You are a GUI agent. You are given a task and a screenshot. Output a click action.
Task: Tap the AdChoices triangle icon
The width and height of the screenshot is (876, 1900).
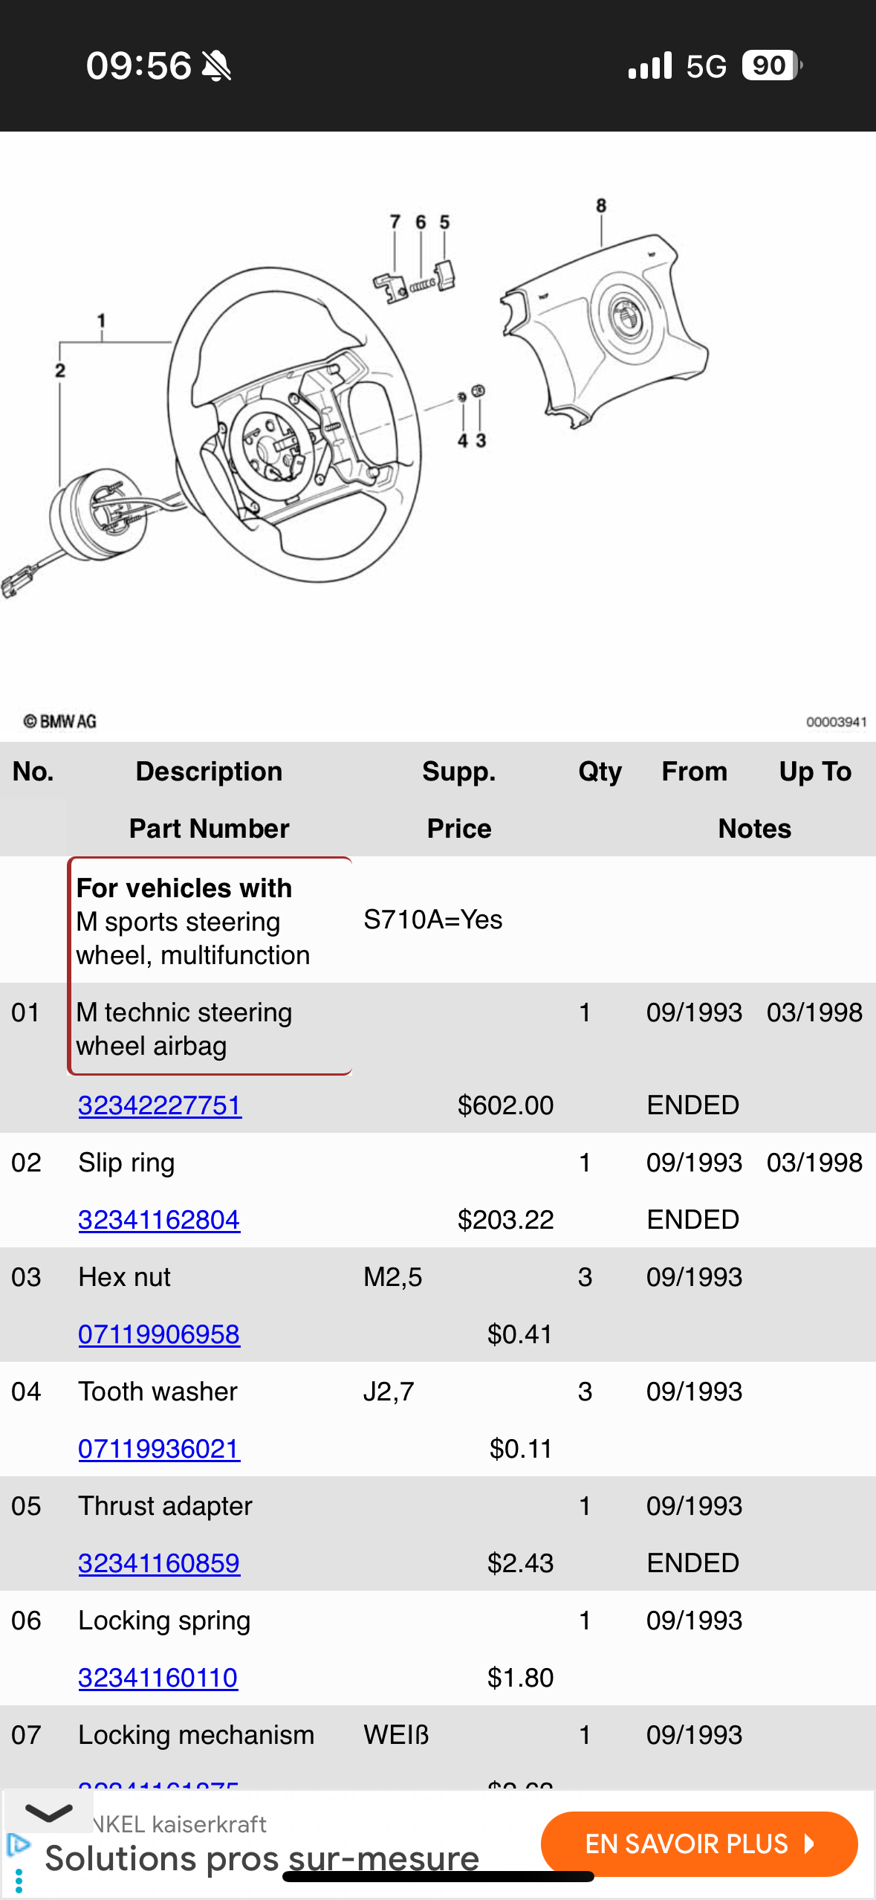click(18, 1845)
